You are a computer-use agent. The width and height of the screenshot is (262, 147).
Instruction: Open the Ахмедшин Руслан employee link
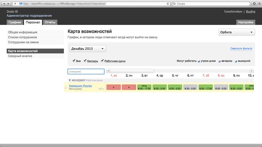click(x=81, y=86)
